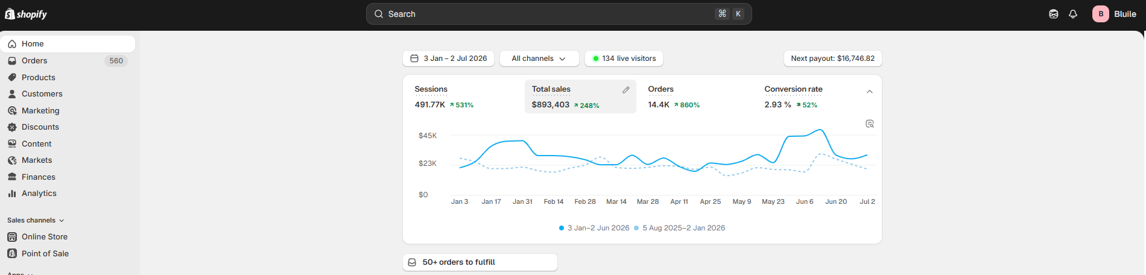Click the green live visitors dot
The width and height of the screenshot is (1146, 275).
point(596,58)
